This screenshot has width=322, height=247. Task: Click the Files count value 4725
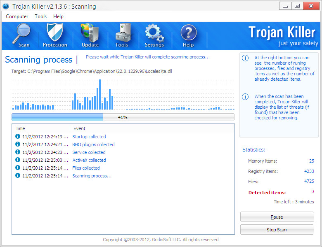coord(309,181)
